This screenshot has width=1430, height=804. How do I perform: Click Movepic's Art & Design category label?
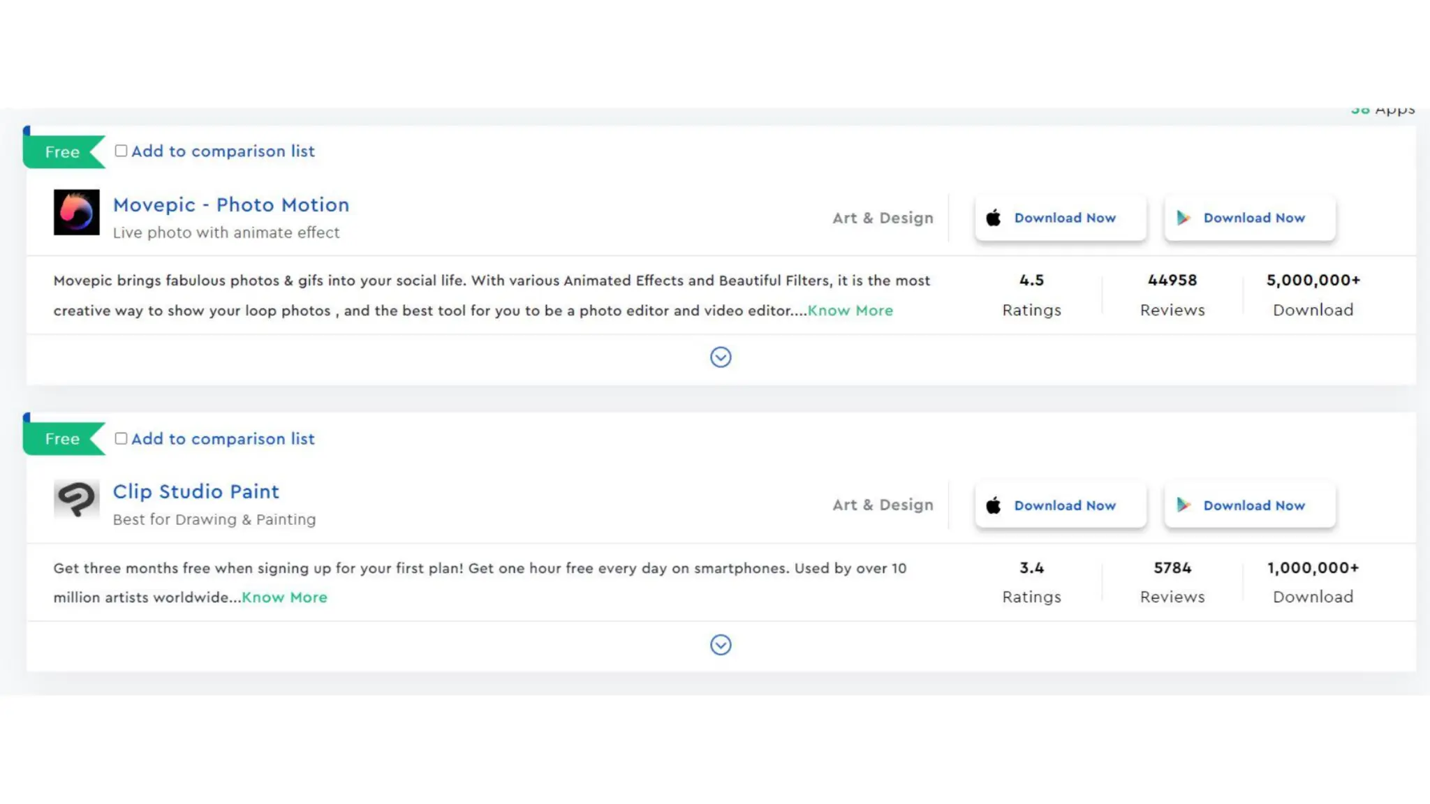click(x=883, y=218)
